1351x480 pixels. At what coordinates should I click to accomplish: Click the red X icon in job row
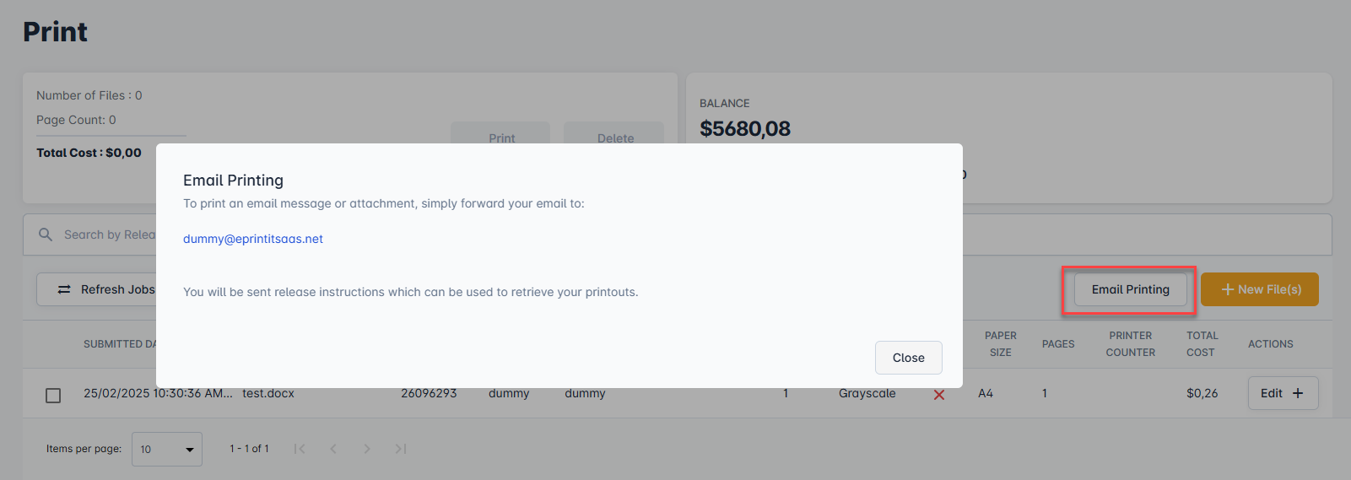[x=939, y=395]
